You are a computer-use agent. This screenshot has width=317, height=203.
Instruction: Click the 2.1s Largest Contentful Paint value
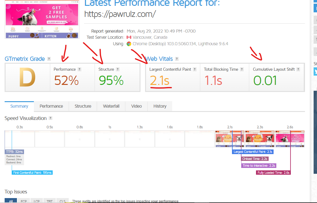pyautogui.click(x=160, y=81)
